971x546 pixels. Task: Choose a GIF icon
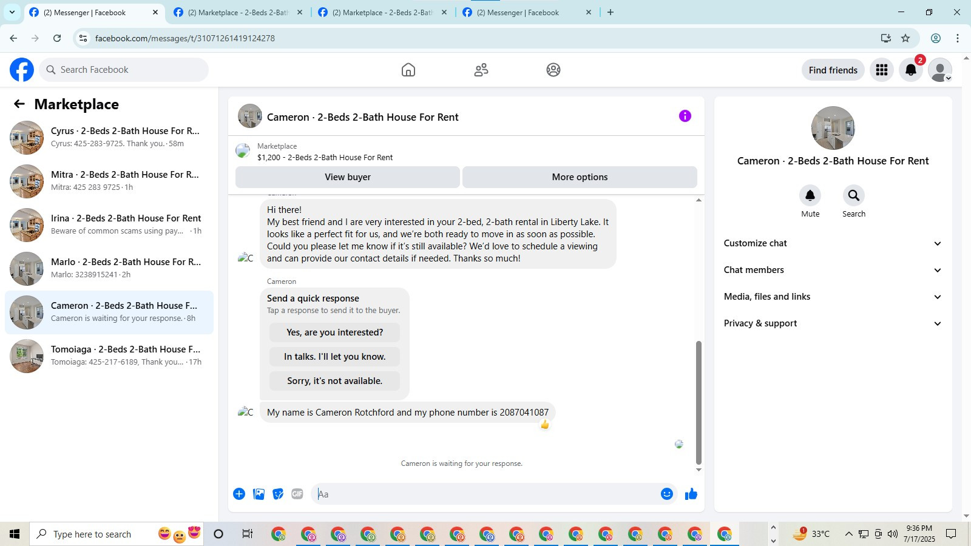click(297, 494)
